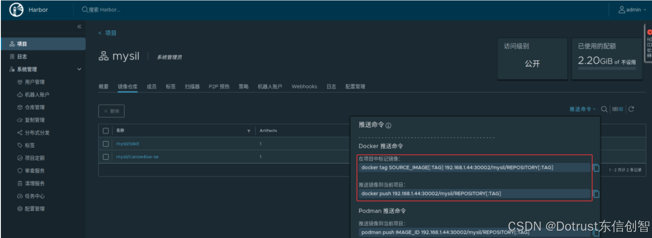Screen dimensions: 652x238
Task: Open 配置管理 in the sidebar
Action: coord(35,209)
